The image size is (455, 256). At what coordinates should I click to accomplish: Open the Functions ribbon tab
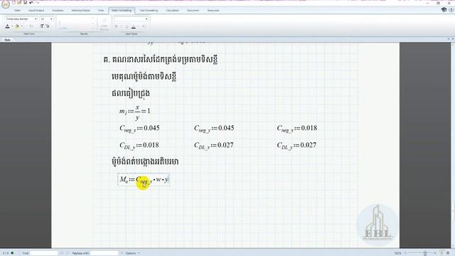58,11
